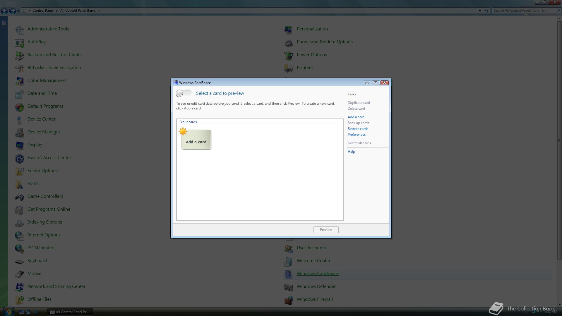Click Delete all cards task

[359, 143]
